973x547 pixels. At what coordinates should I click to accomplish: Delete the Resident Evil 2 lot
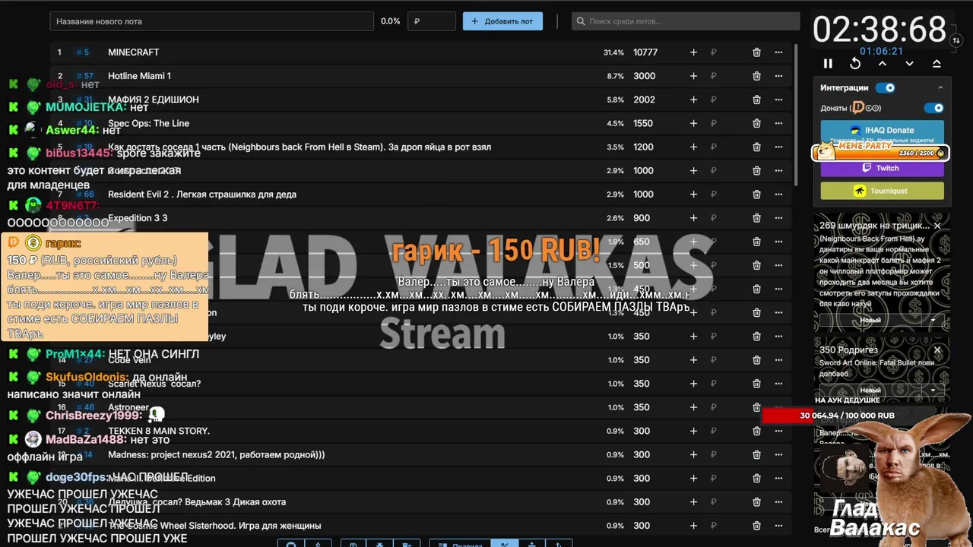[756, 194]
